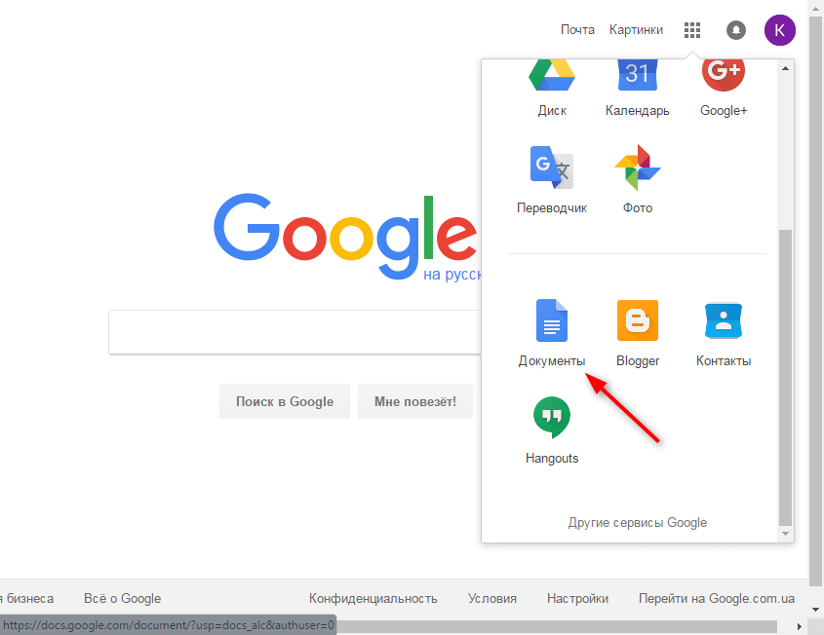Click the apps panel scroll-up arrow
The height and width of the screenshot is (635, 824).
(785, 68)
